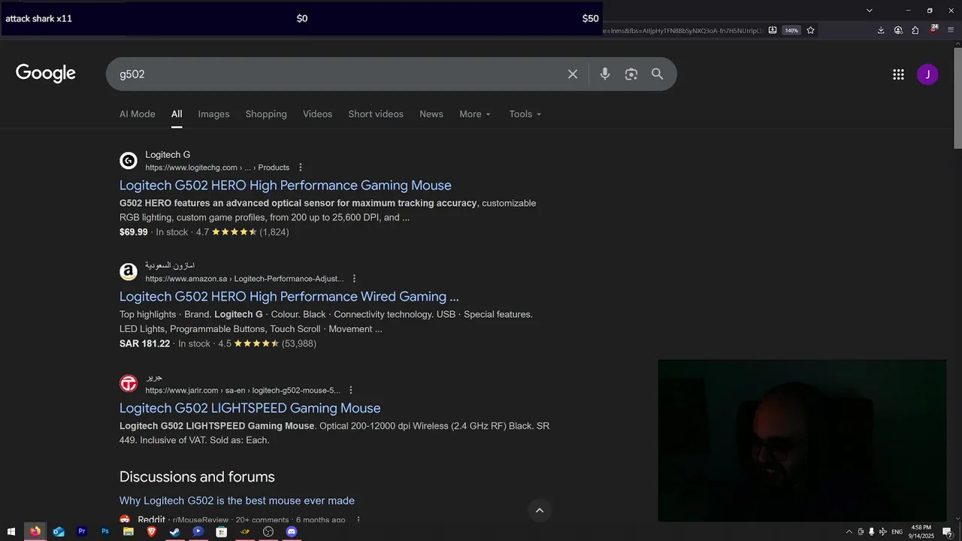Open Logitech G502 HERO High Performance Gaming Mouse link
Screen dimensions: 962x541
(x=286, y=186)
